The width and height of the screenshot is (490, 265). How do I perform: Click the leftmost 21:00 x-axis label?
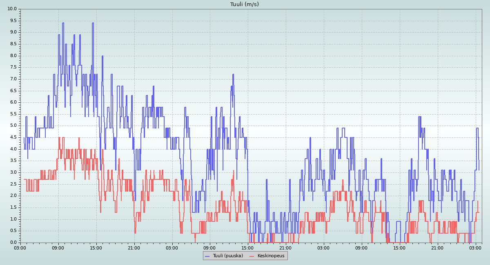click(134, 247)
